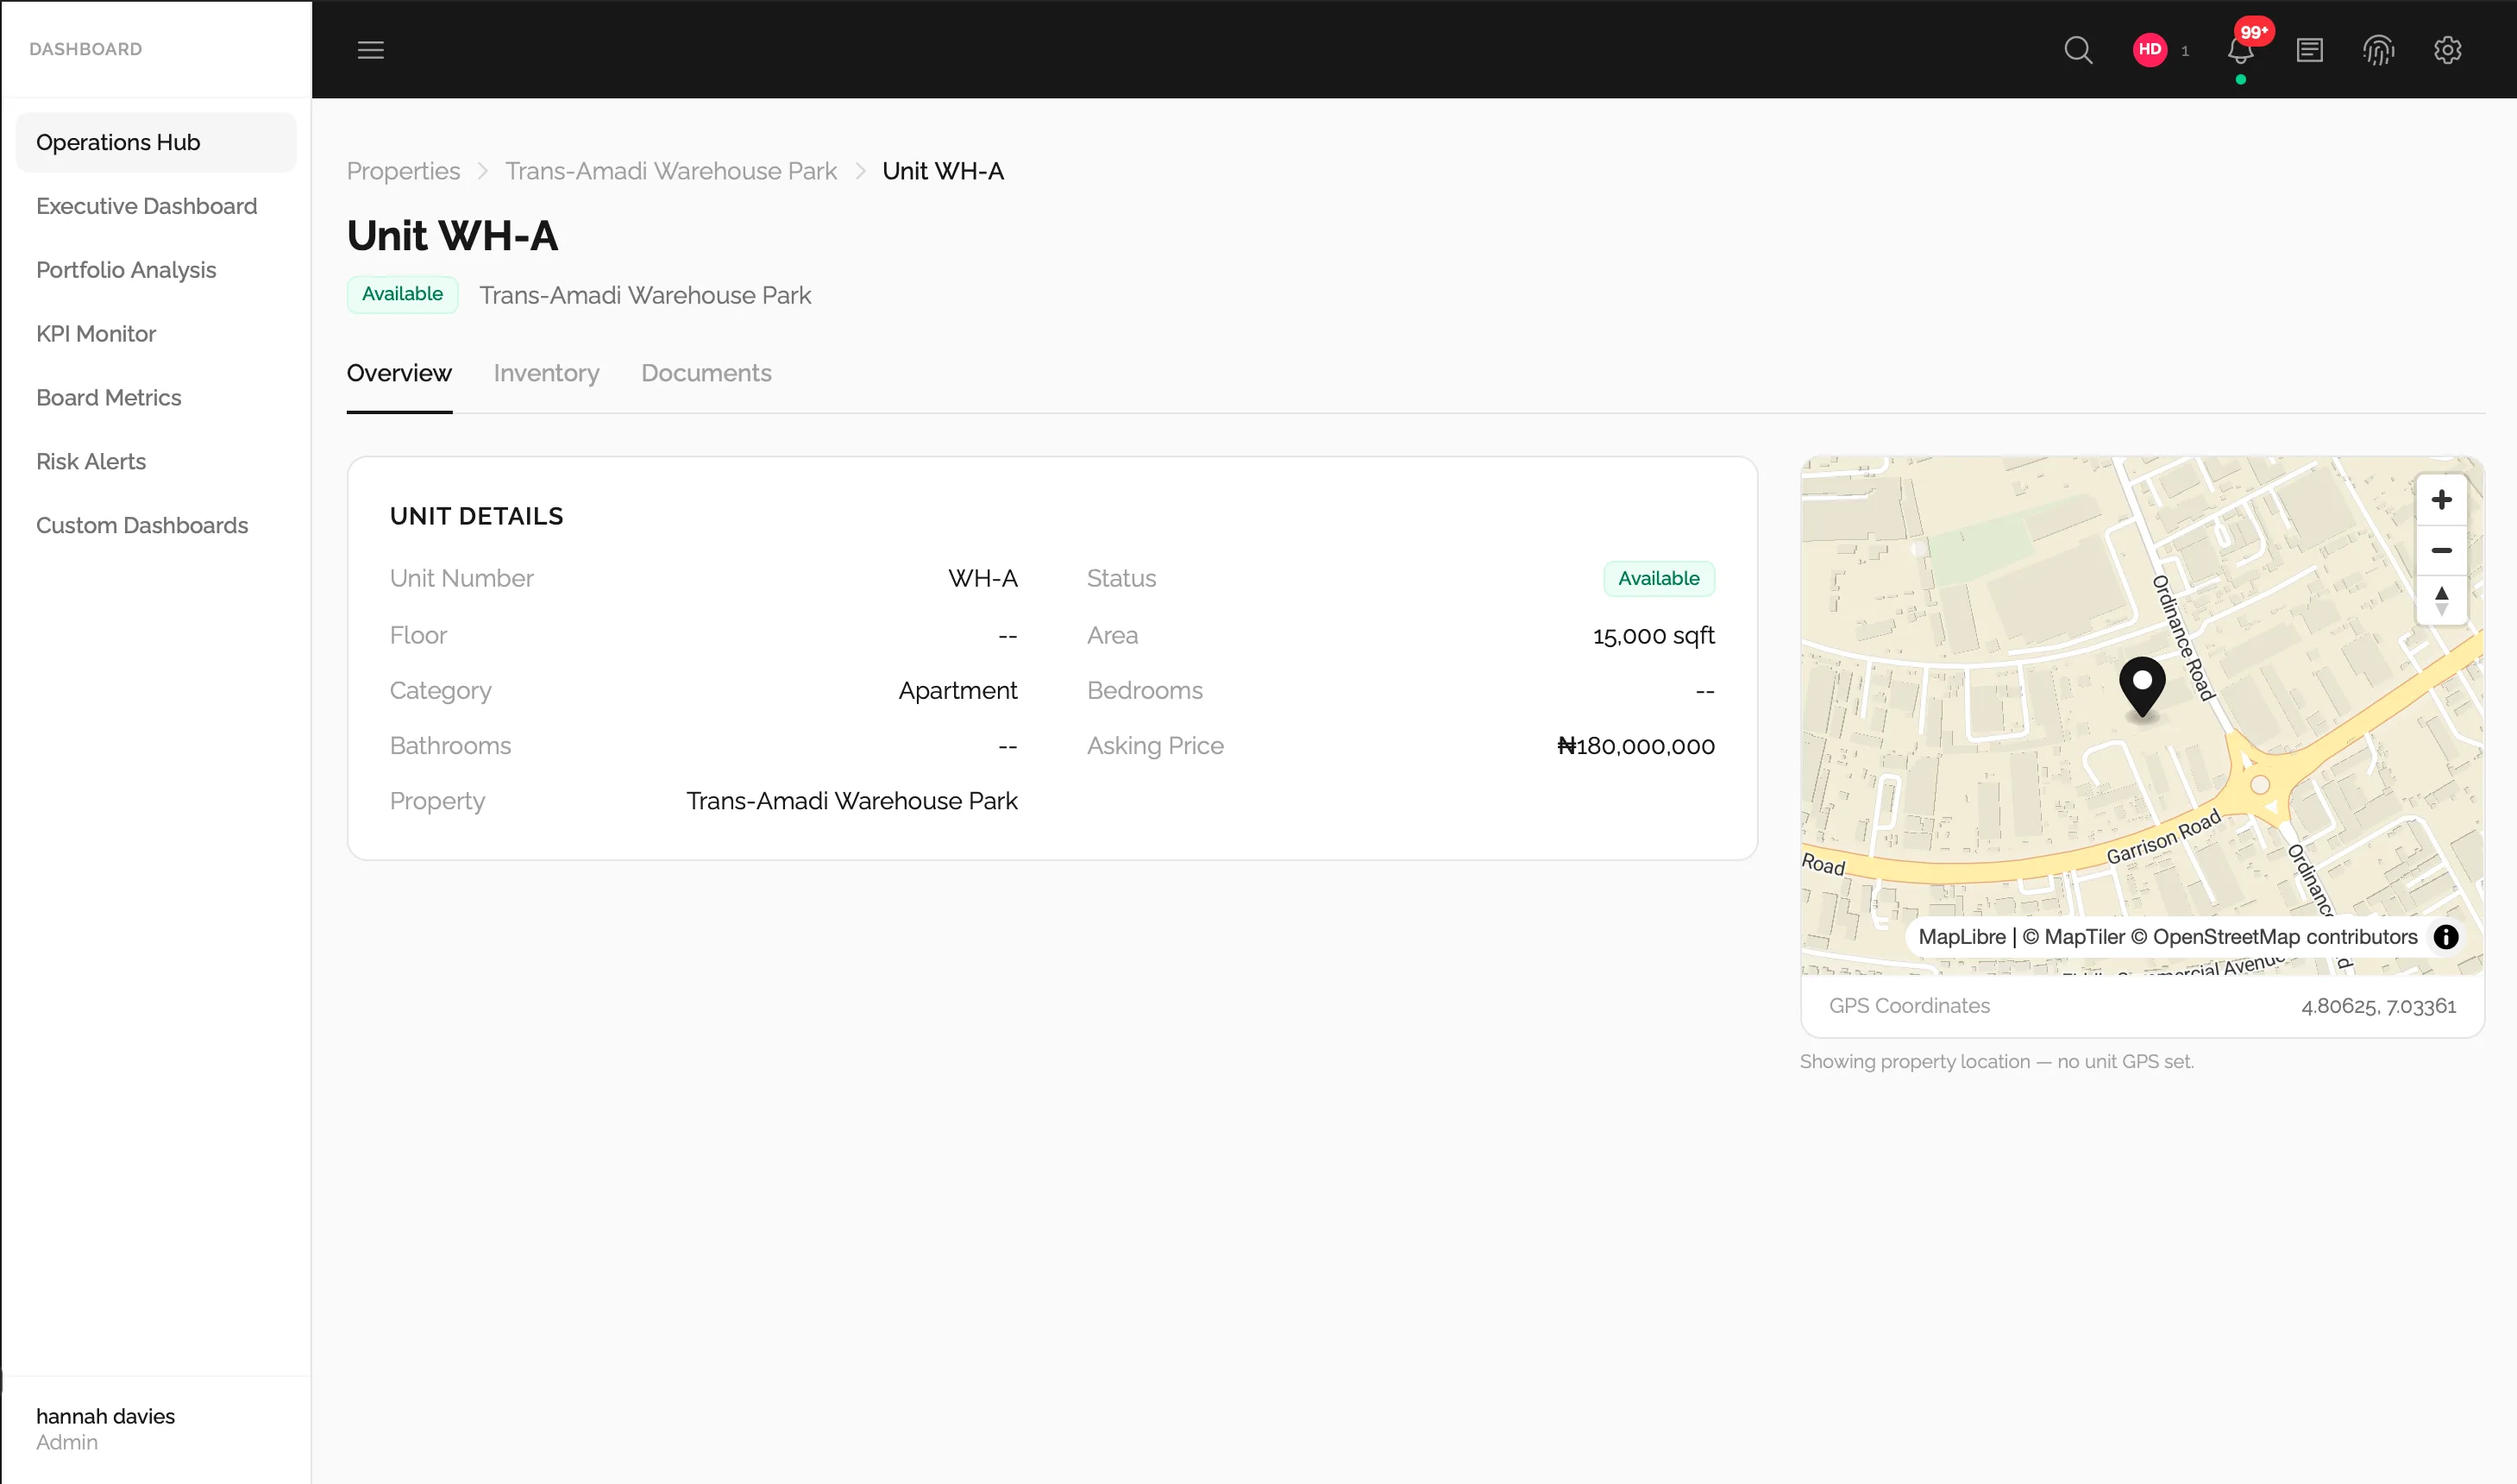Open Risk Alerts in sidebar
This screenshot has height=1484, width=2517.
pyautogui.click(x=156, y=462)
